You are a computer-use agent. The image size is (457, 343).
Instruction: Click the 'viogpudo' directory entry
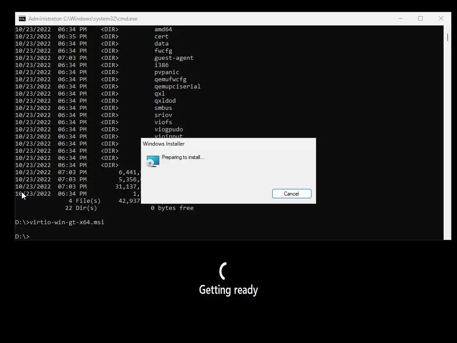tap(169, 129)
